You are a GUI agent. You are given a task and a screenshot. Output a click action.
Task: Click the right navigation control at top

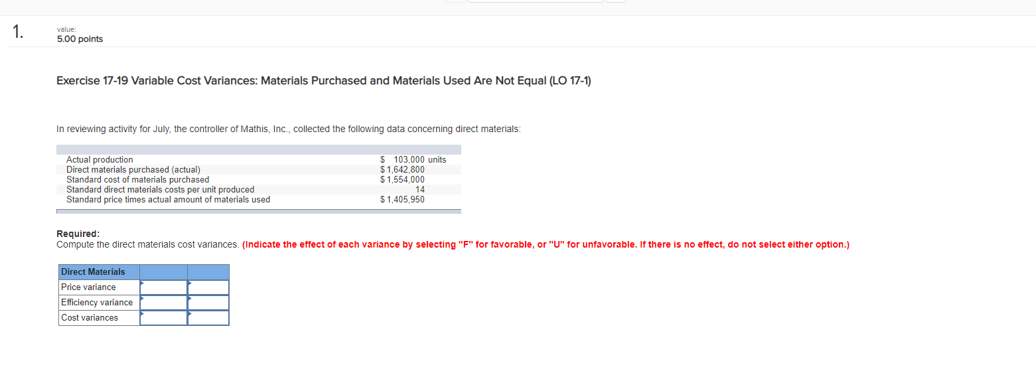pyautogui.click(x=616, y=1)
